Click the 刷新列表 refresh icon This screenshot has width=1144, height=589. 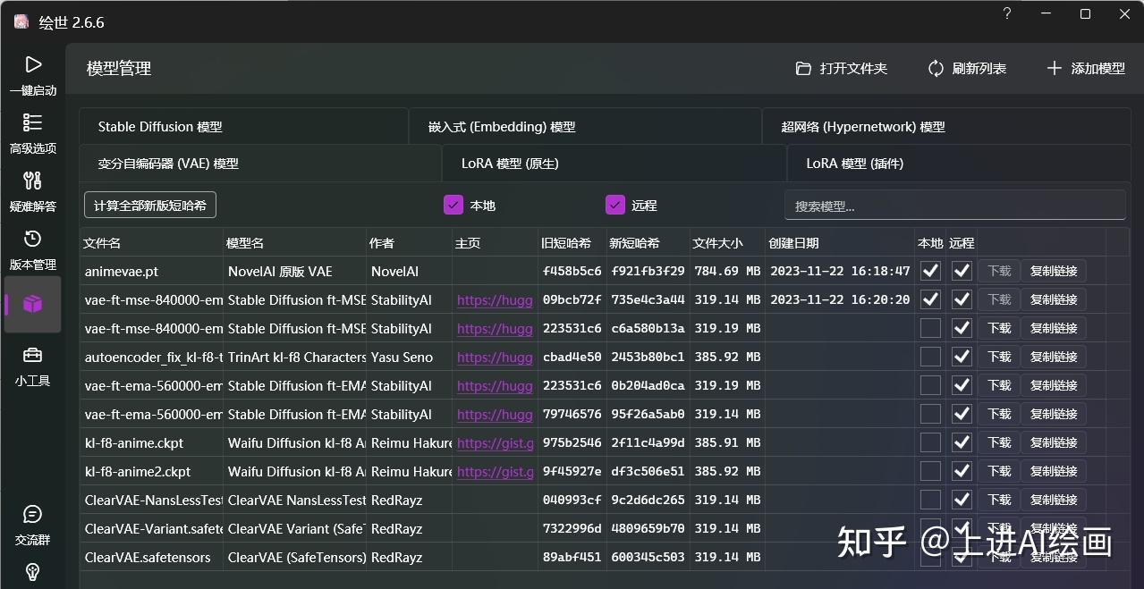point(936,68)
